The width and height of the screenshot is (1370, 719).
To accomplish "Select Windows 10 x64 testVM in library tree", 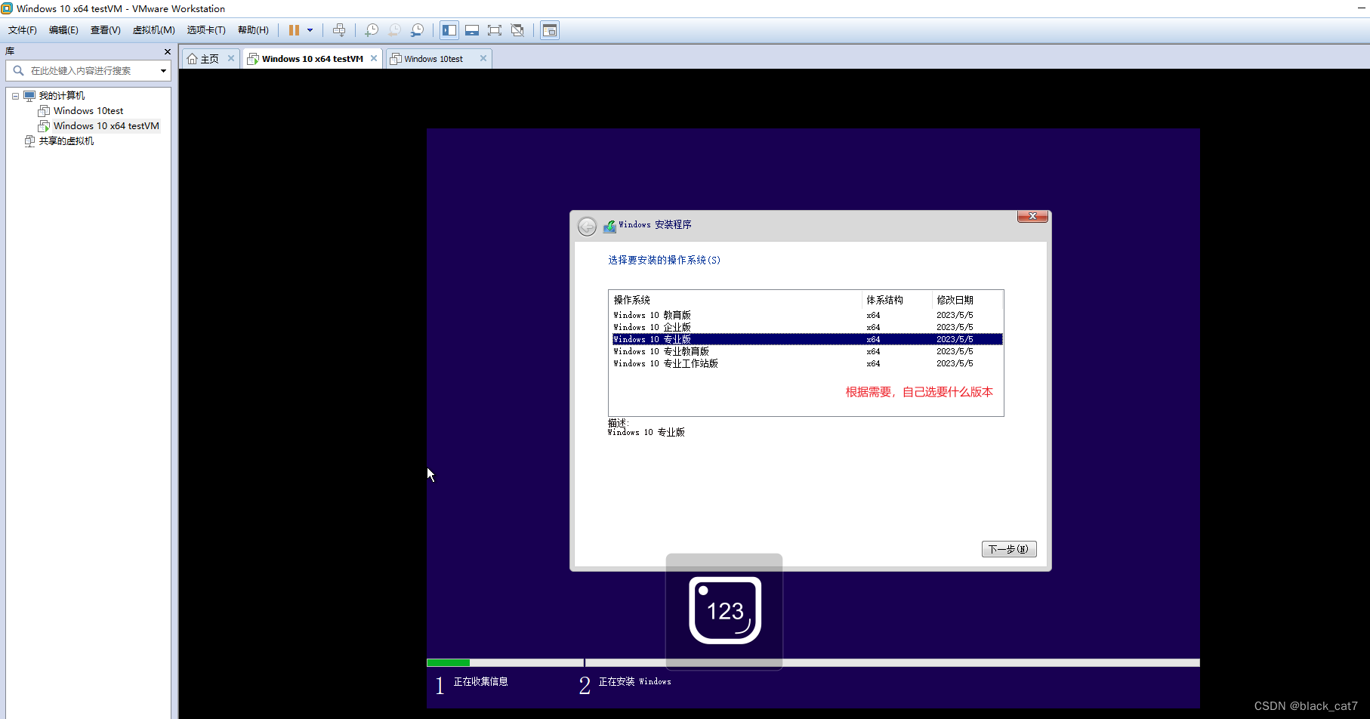I will [x=106, y=126].
